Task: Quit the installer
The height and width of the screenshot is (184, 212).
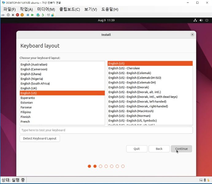Action: click(137, 149)
